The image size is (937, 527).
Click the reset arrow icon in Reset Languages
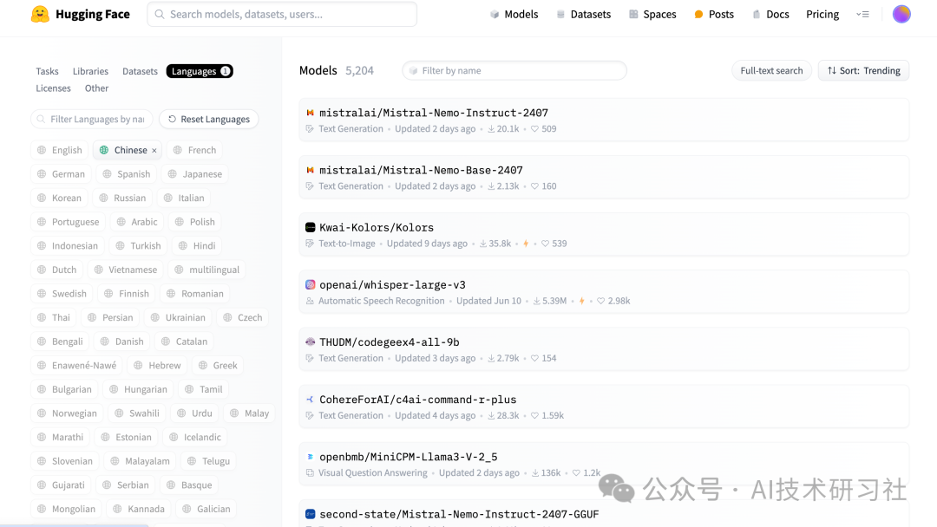click(172, 119)
